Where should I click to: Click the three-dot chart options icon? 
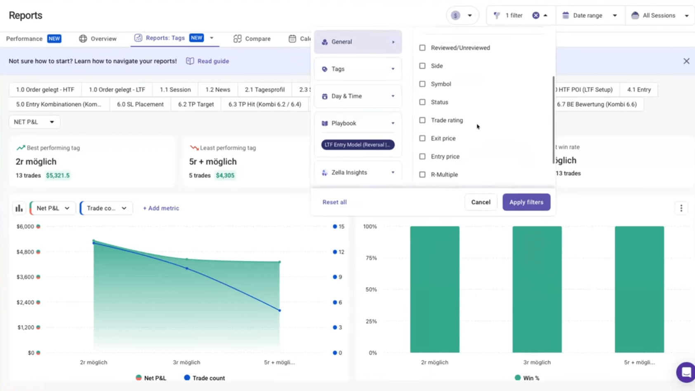681,208
